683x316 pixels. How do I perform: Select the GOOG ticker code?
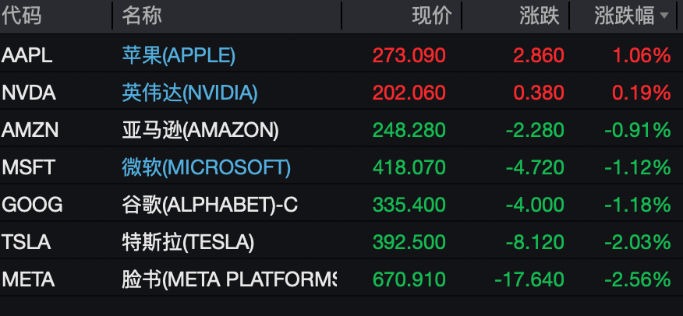pyautogui.click(x=32, y=204)
